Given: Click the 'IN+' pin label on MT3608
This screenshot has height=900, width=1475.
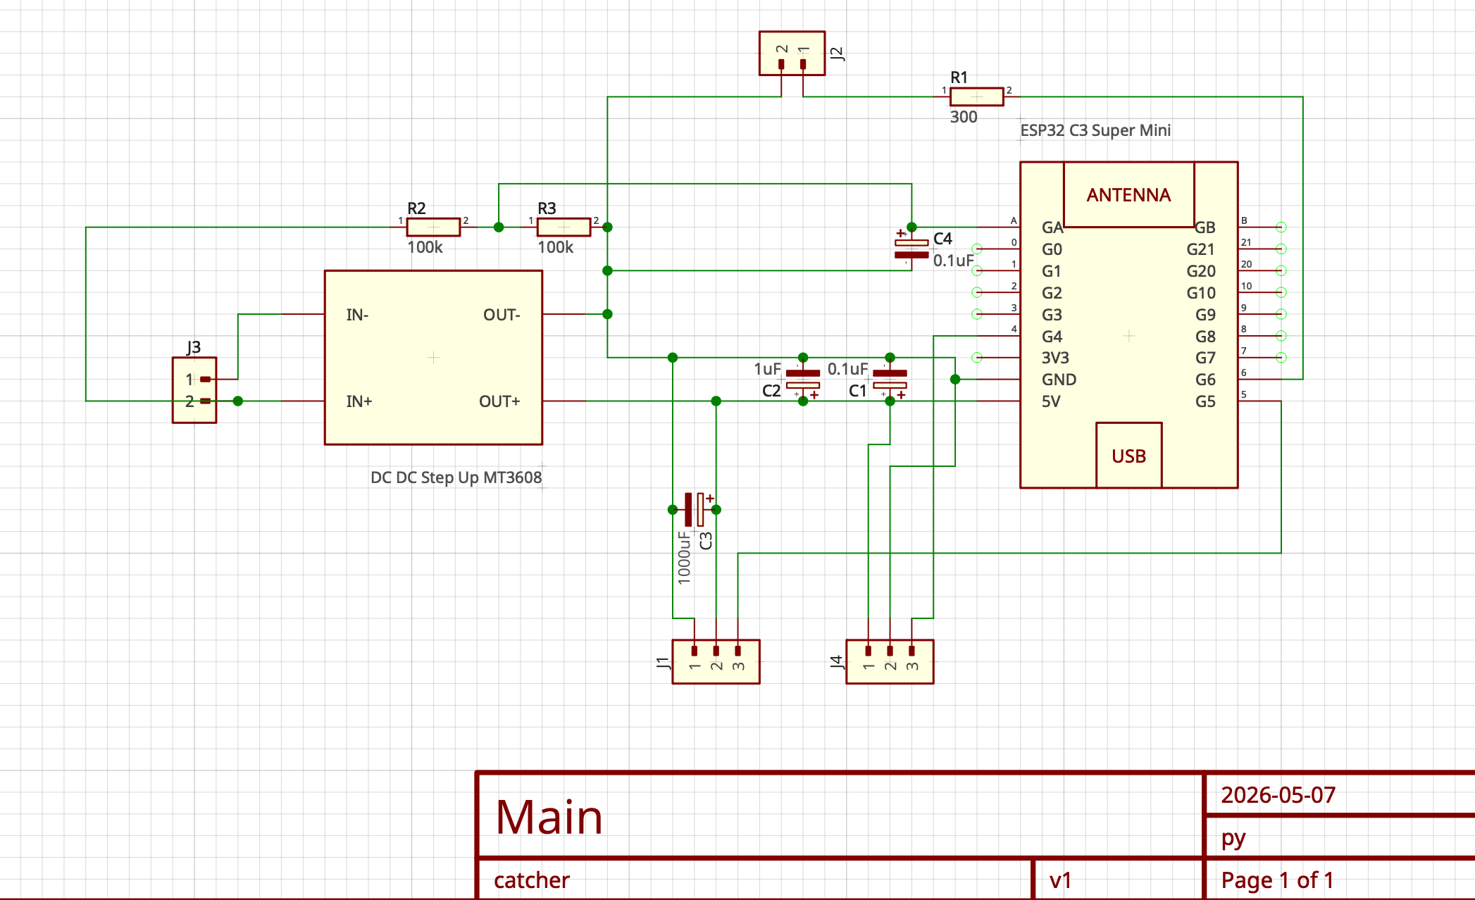Looking at the screenshot, I should point(359,401).
